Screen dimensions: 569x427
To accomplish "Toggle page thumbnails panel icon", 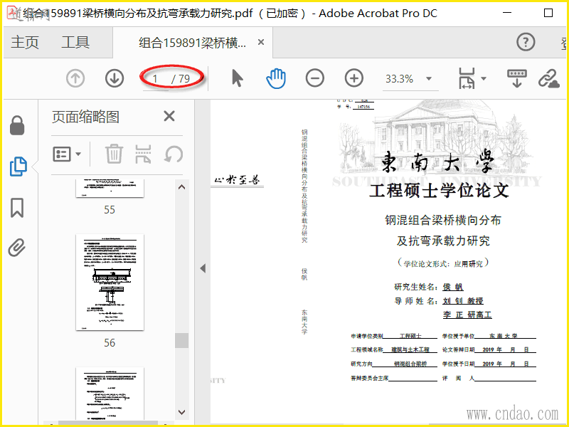I will (x=18, y=167).
